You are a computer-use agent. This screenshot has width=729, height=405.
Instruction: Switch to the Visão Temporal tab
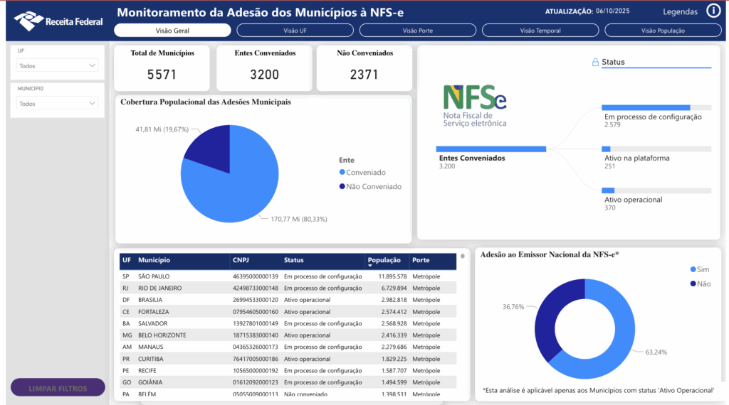coord(540,31)
